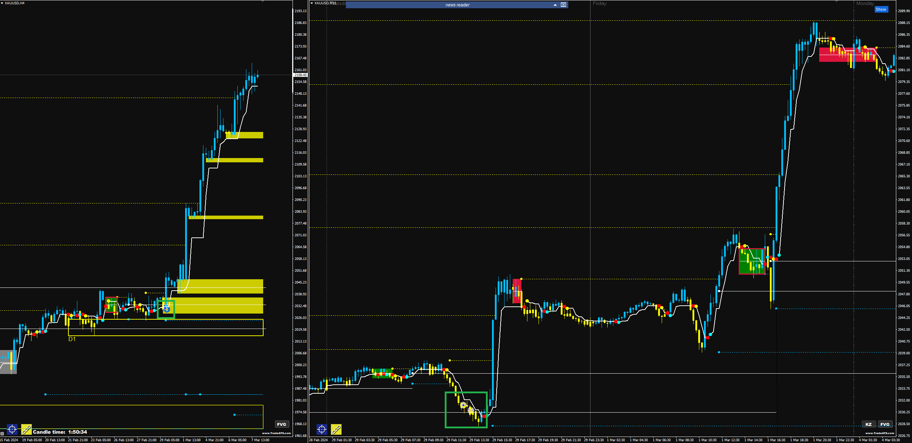Click yellow chain link icon on H4 chart
The height and width of the screenshot is (443, 912).
point(26,429)
